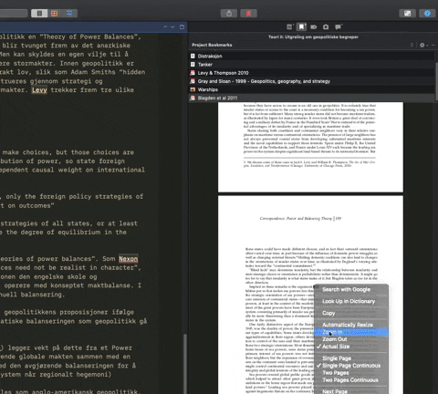Click the red bookmark toolbar icon

pyautogui.click(x=248, y=14)
